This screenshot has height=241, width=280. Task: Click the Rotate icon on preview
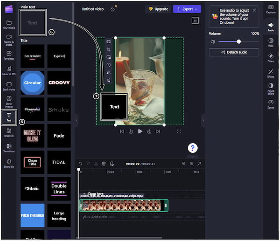pyautogui.click(x=108, y=65)
